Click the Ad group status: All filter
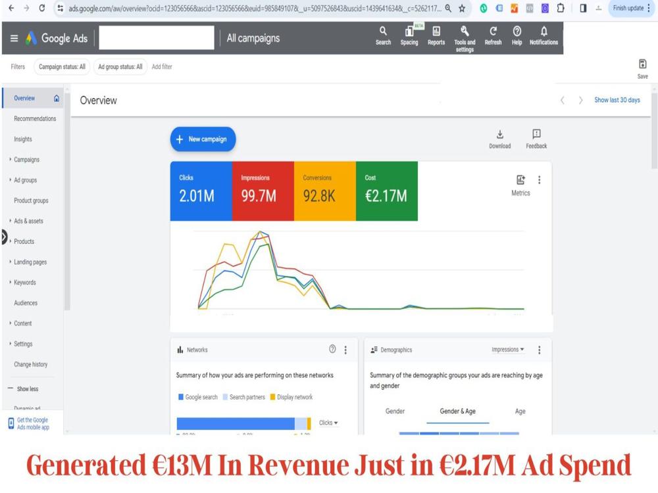This screenshot has width=658, height=493. coord(120,66)
